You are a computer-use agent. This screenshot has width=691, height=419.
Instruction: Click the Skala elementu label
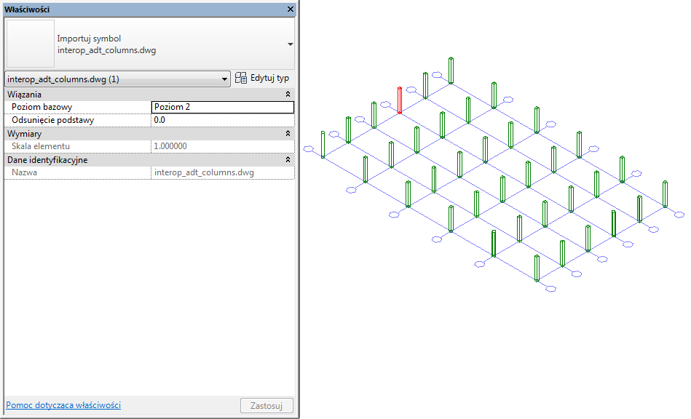[41, 146]
